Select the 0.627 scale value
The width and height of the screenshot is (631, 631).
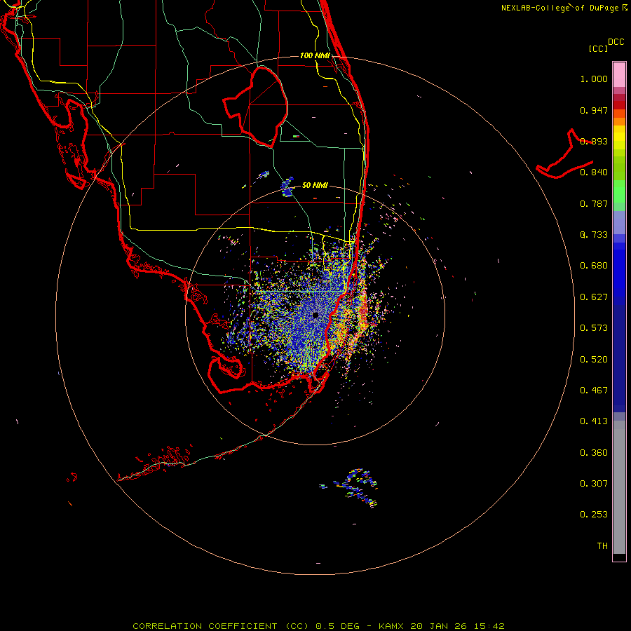594,297
